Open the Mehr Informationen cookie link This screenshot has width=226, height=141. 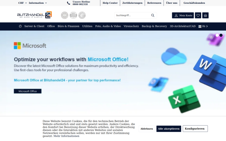(66, 136)
